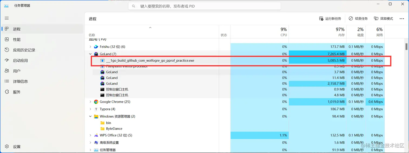Open the hamburger navigation menu
Image resolution: width=409 pixels, height=153 pixels.
coord(7,18)
